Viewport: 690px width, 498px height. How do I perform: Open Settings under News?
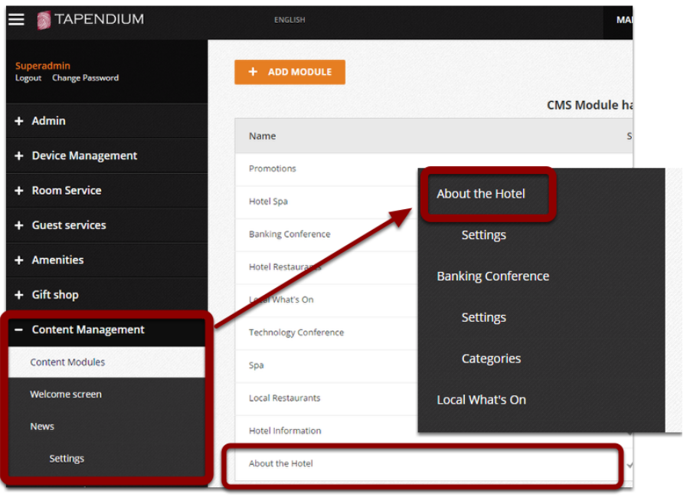[x=67, y=458]
